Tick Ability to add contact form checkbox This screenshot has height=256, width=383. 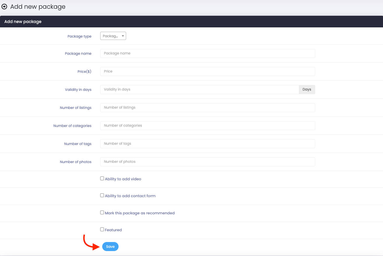pos(102,195)
